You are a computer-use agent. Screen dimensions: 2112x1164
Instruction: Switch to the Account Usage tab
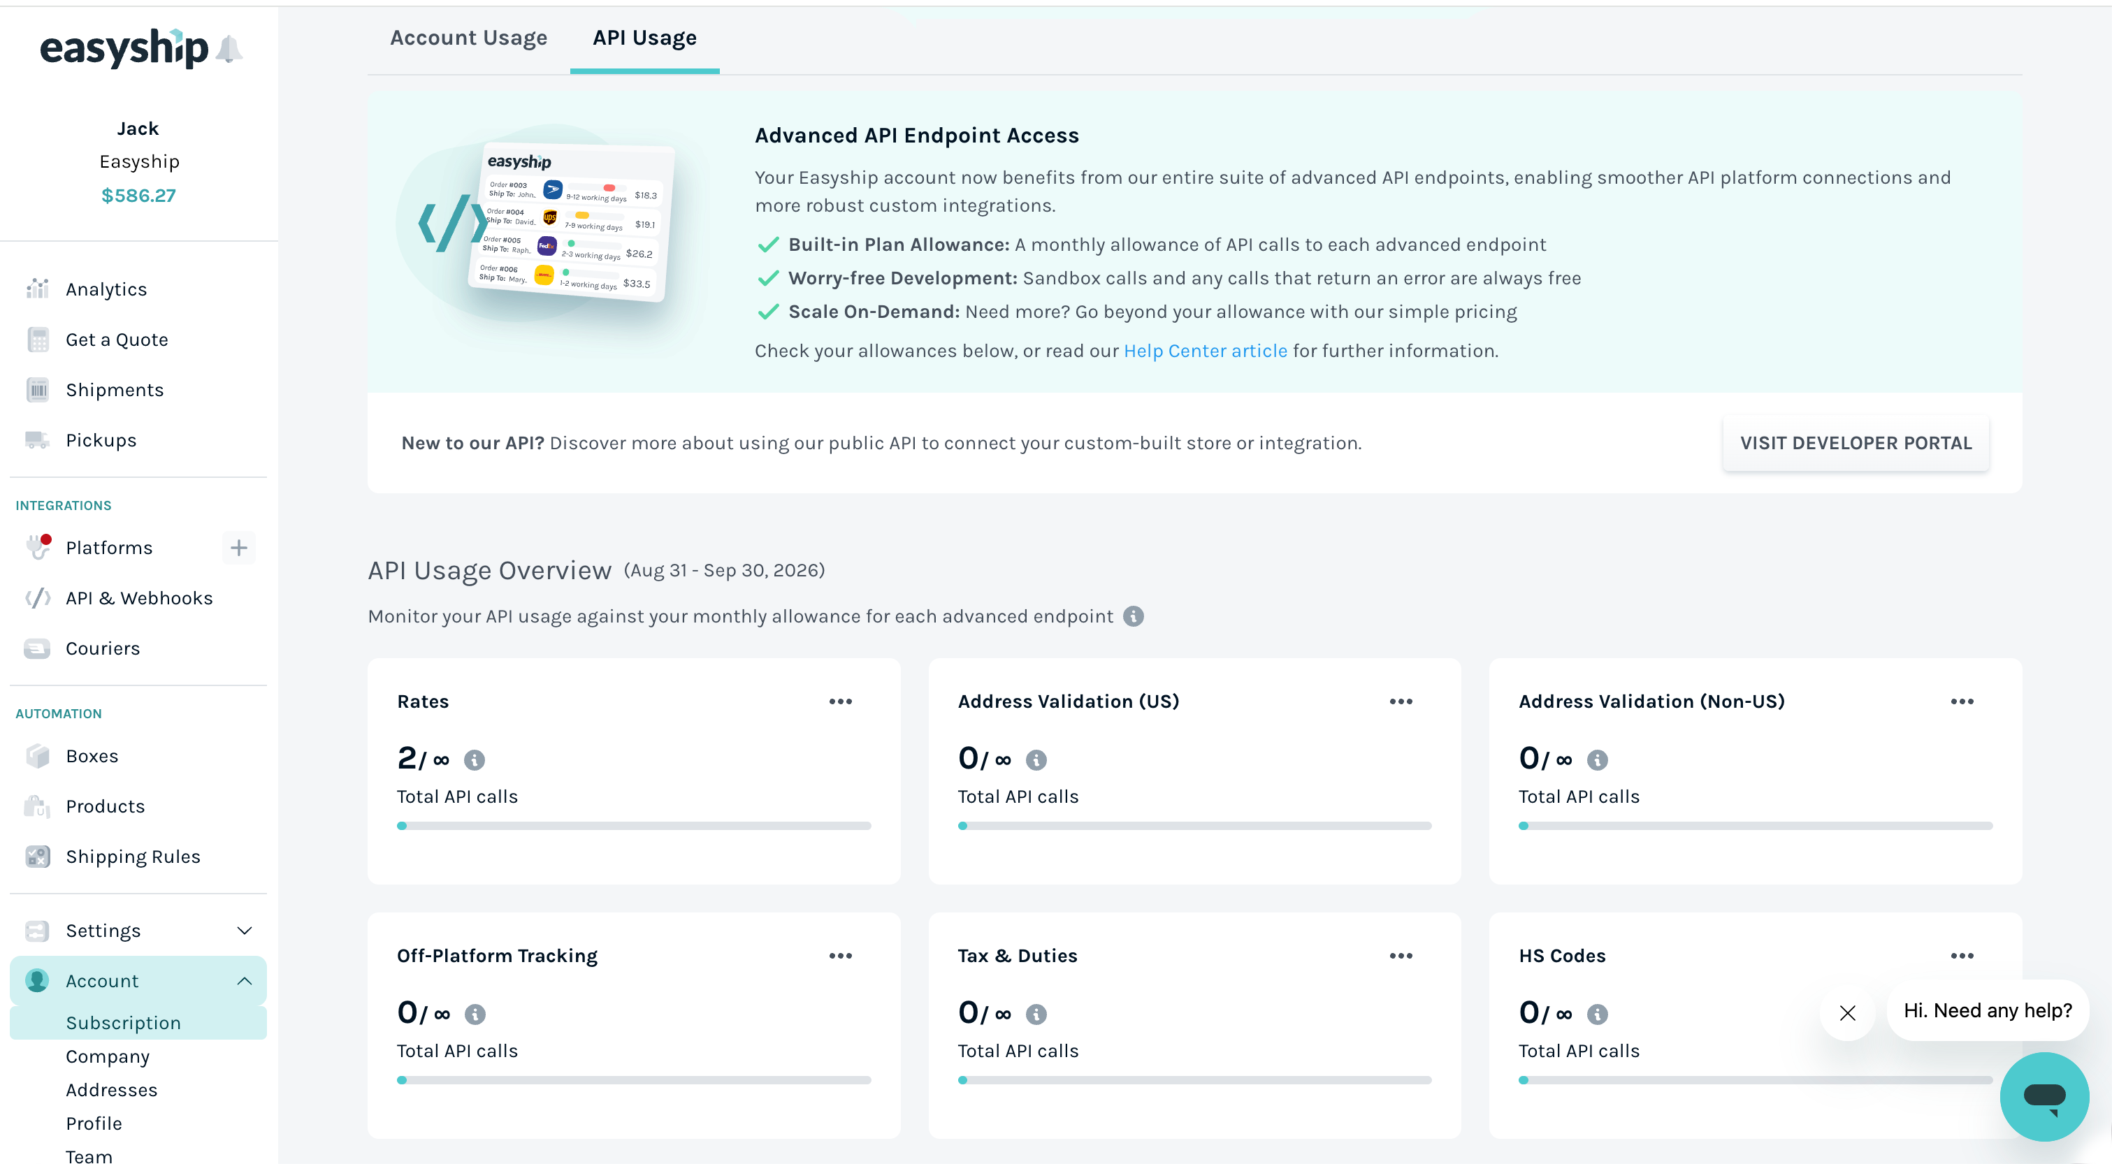(468, 38)
